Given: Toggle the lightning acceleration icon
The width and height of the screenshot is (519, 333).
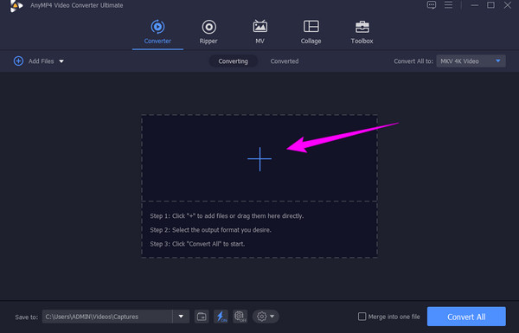Looking at the screenshot, I should point(221,317).
